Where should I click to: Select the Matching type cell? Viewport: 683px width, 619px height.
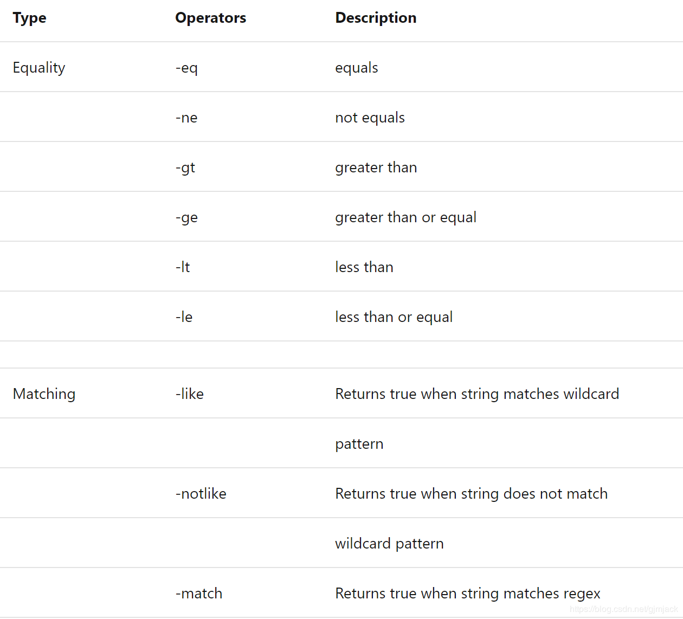44,394
